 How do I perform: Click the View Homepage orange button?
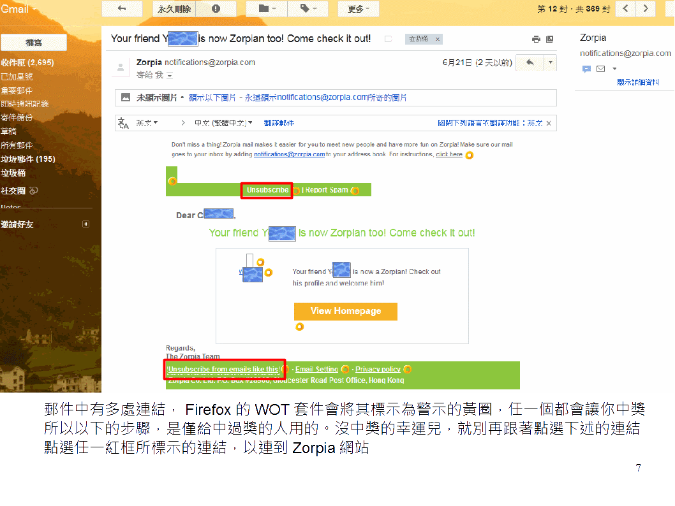(346, 311)
